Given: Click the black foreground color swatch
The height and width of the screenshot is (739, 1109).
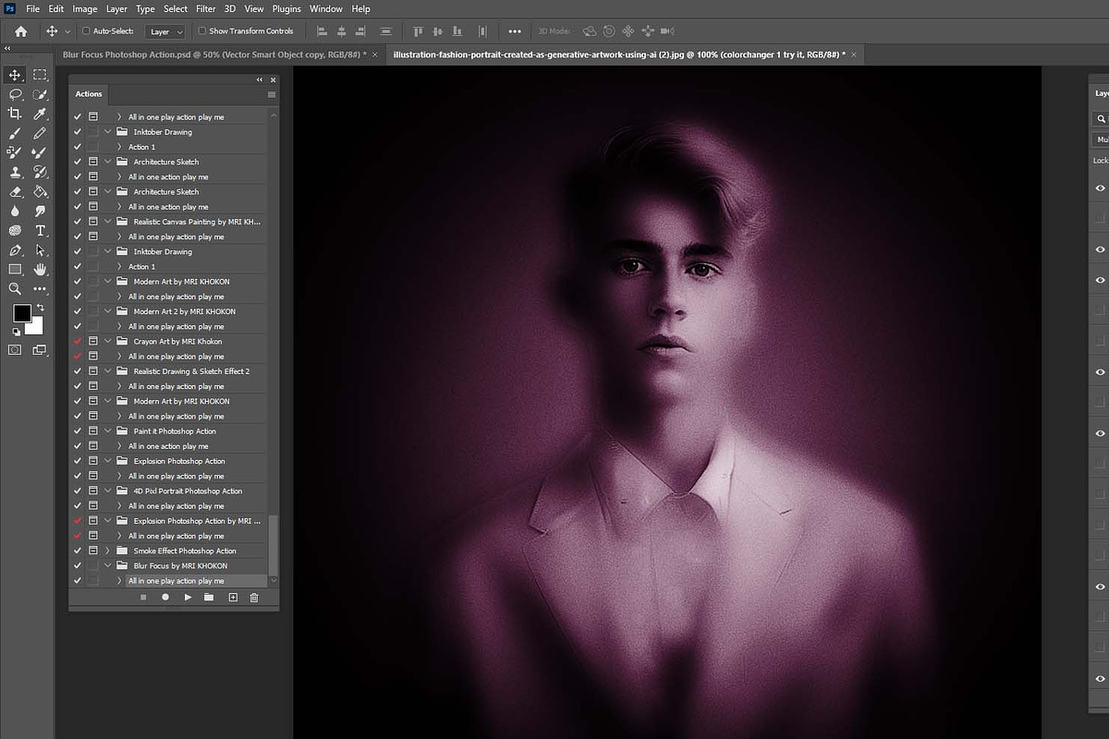Looking at the screenshot, I should (x=21, y=313).
